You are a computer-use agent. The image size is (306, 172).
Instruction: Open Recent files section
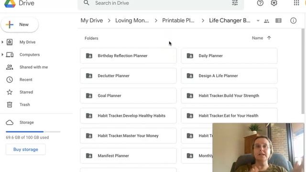pos(26,80)
